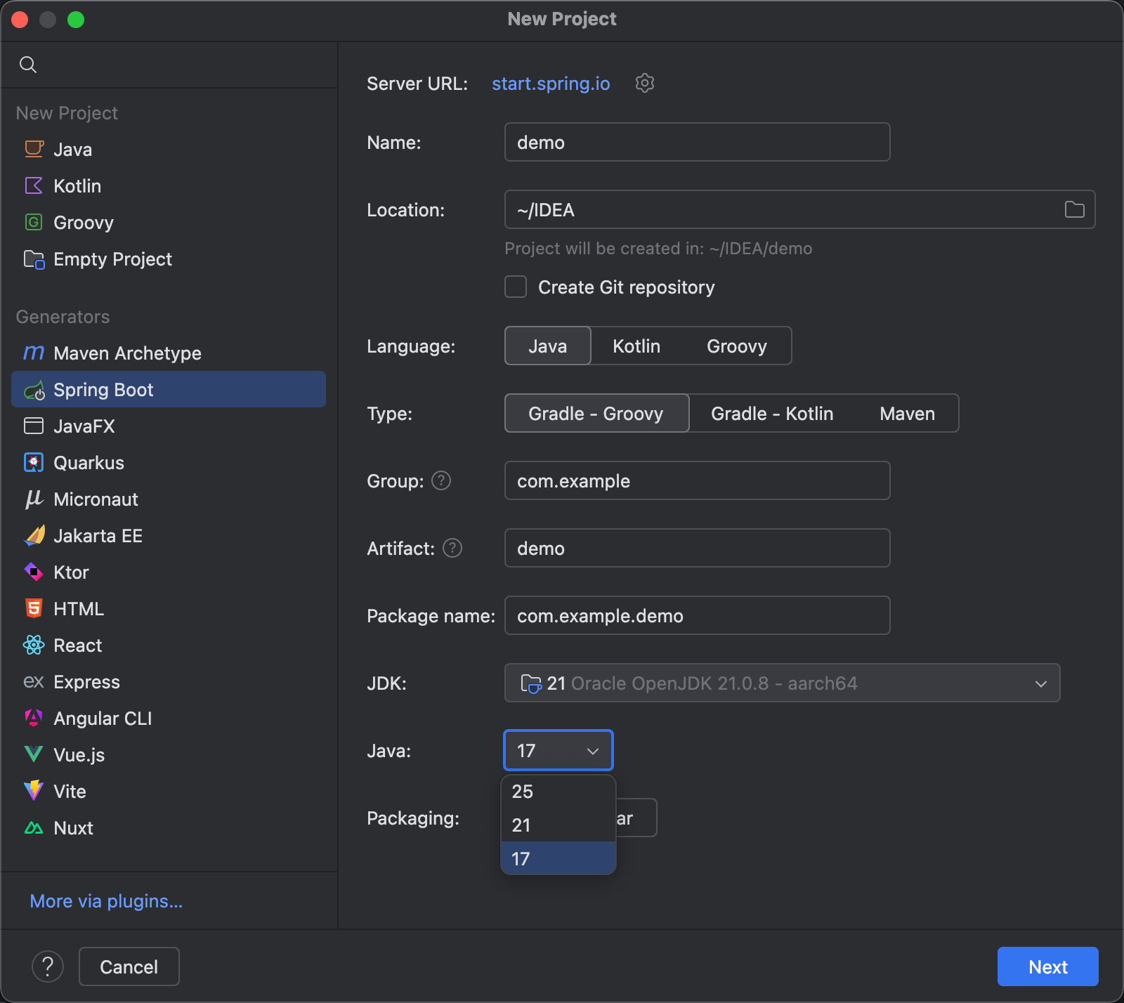Screen dimensions: 1124x1003
Task: Set Type to Gradle - Groovy
Action: pos(596,413)
